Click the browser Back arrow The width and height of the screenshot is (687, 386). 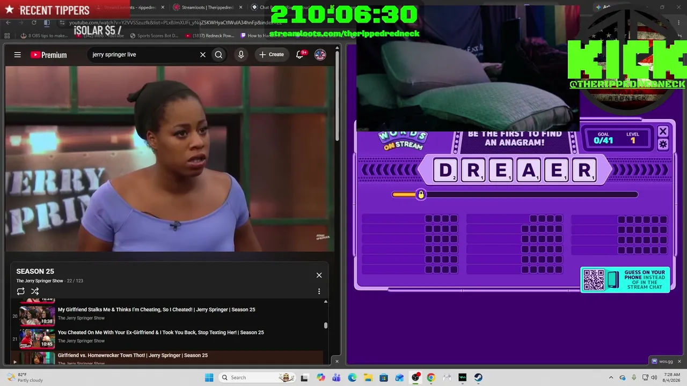coord(8,23)
